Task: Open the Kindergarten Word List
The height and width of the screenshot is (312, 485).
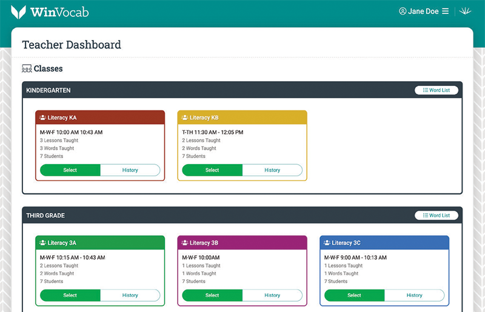Action: [x=436, y=90]
